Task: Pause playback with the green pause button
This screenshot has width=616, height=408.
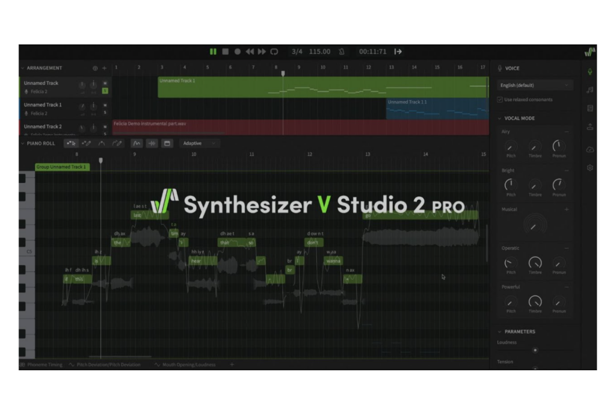Action: pyautogui.click(x=213, y=52)
